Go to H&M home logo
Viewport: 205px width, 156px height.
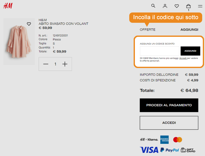8,6
